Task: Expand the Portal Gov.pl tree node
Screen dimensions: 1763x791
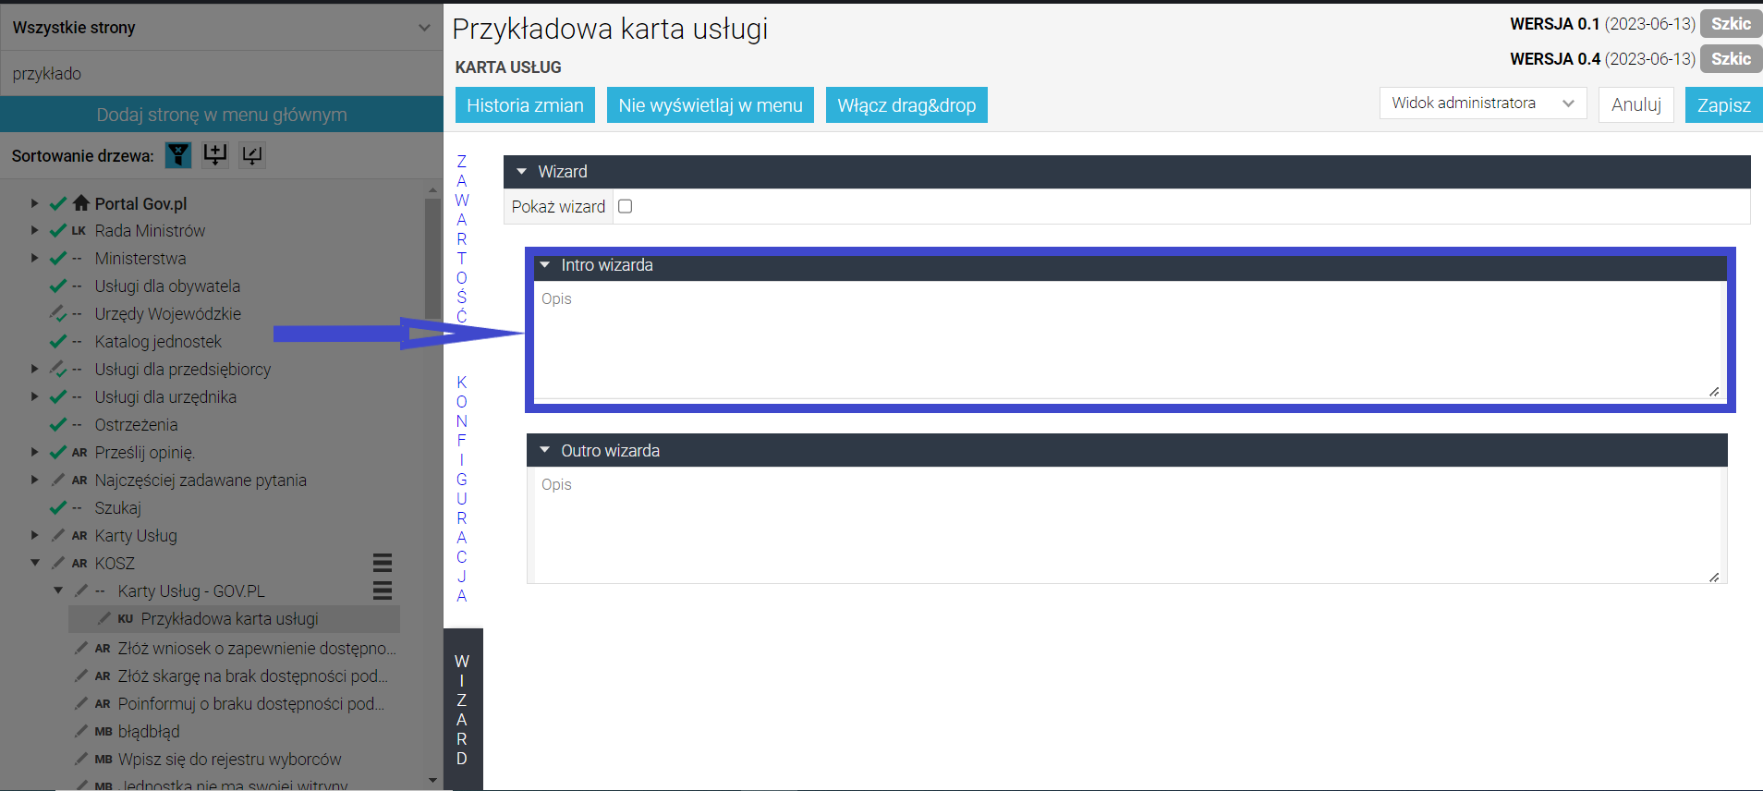Action: pos(34,203)
